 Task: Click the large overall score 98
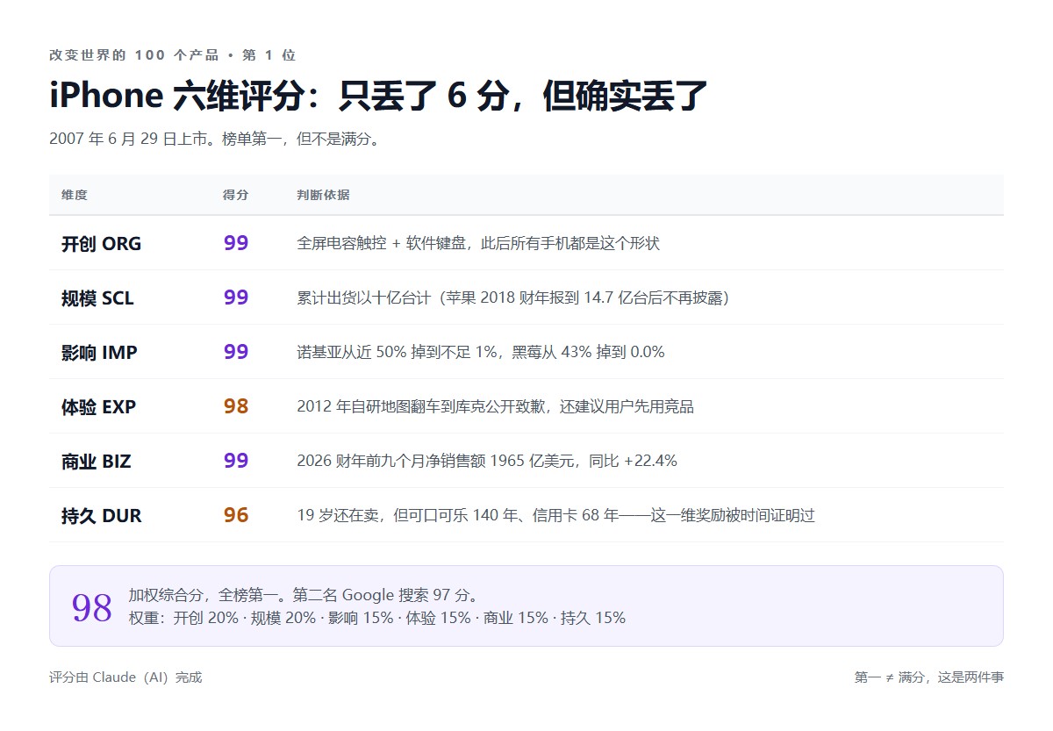point(92,607)
